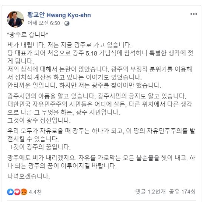Click the line starting 광주시민의 아픔을

pyautogui.click(x=97, y=96)
